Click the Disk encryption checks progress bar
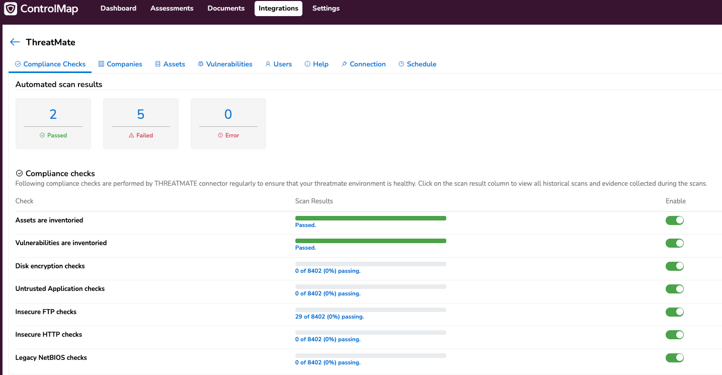This screenshot has width=722, height=375. [371, 264]
